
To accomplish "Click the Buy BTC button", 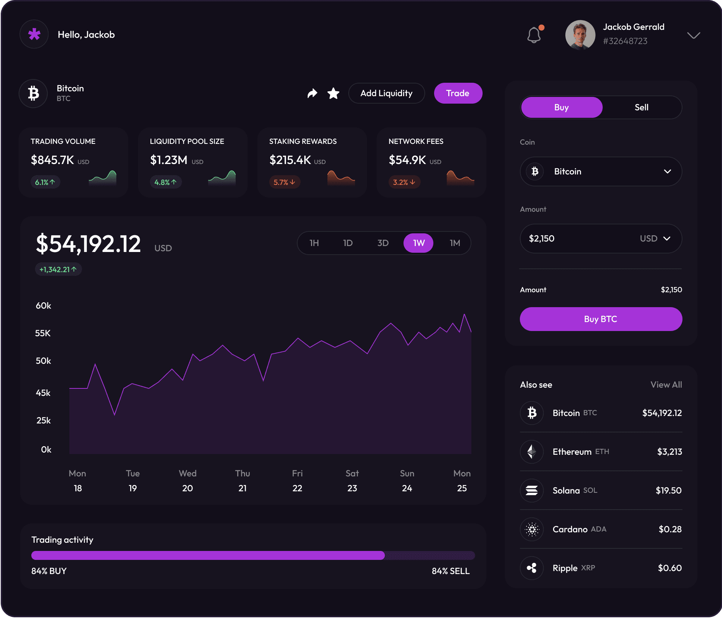I will coord(600,319).
